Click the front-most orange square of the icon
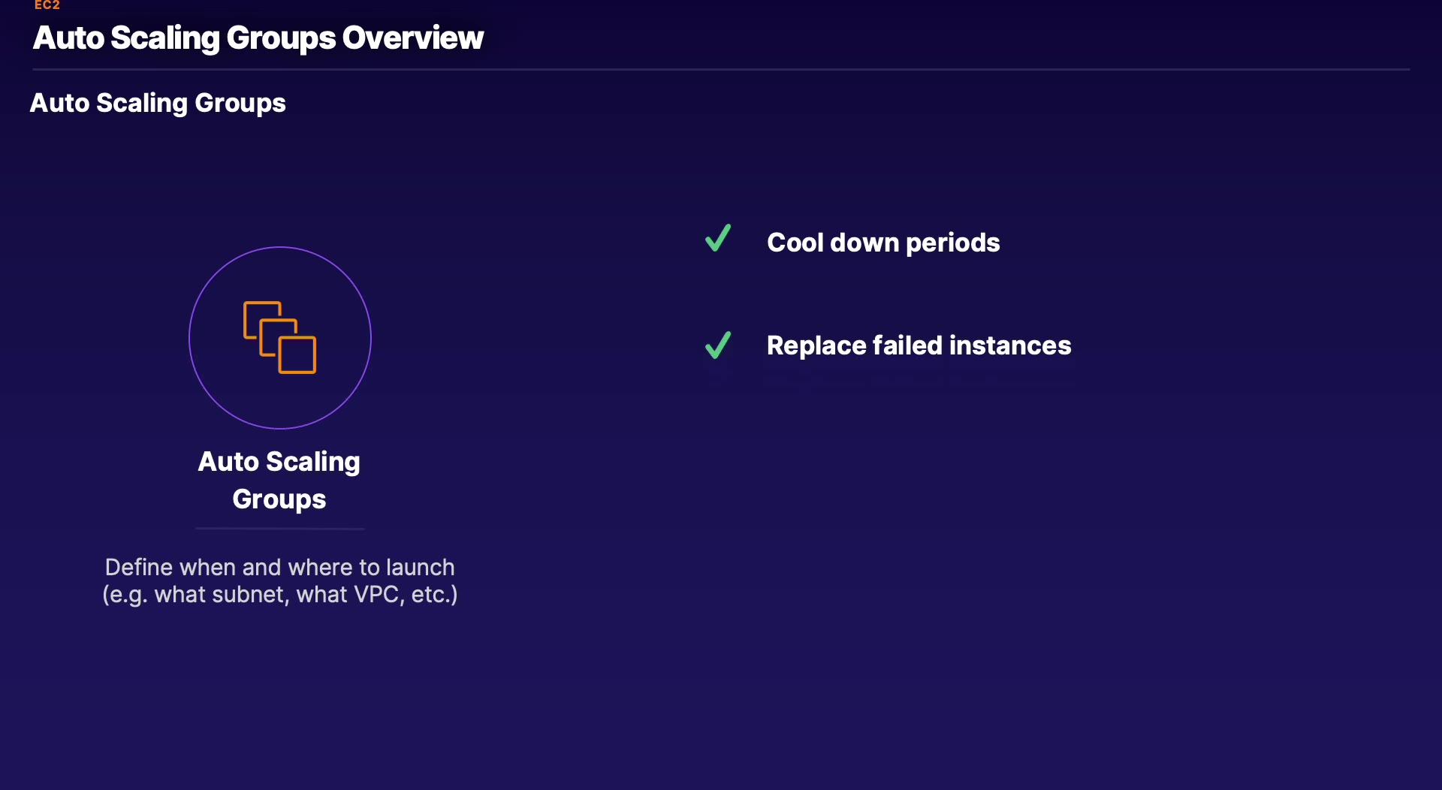Screen dimensions: 1442x790 click(x=297, y=355)
